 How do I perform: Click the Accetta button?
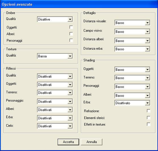pyautogui.click(x=68, y=142)
